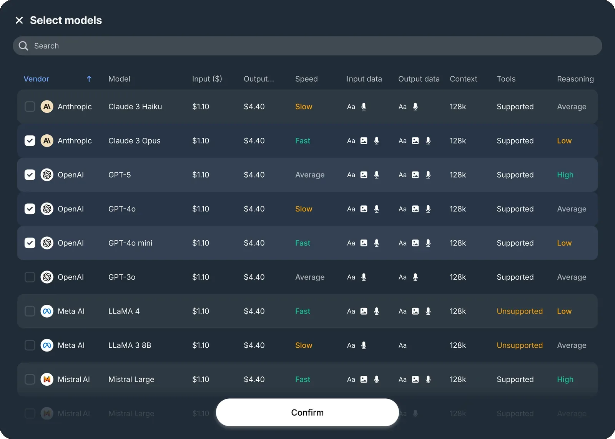This screenshot has width=615, height=439.
Task: Click output microphone icon for LLaMA 4
Action: 428,311
